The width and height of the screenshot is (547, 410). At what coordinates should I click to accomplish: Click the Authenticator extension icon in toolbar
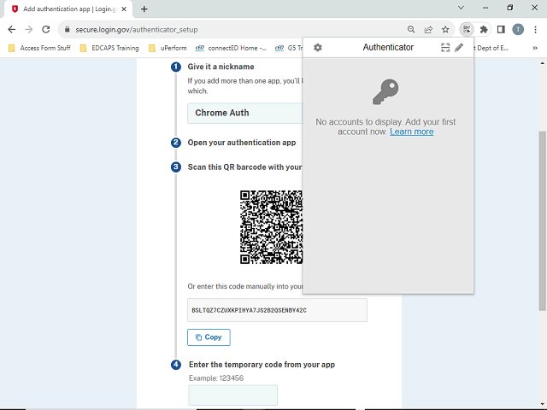coord(467,30)
